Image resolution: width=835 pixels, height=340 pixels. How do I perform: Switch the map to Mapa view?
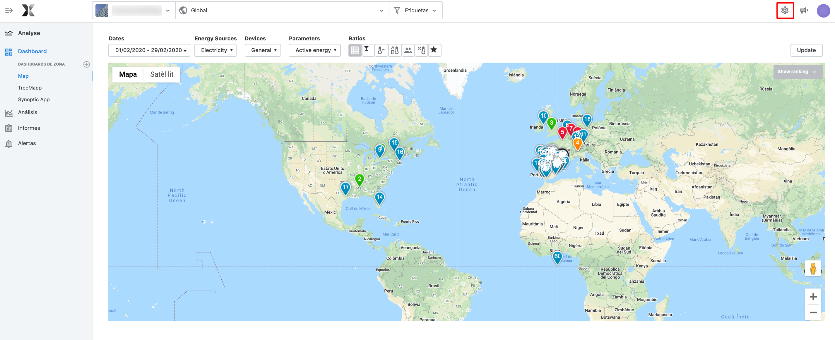pyautogui.click(x=128, y=74)
